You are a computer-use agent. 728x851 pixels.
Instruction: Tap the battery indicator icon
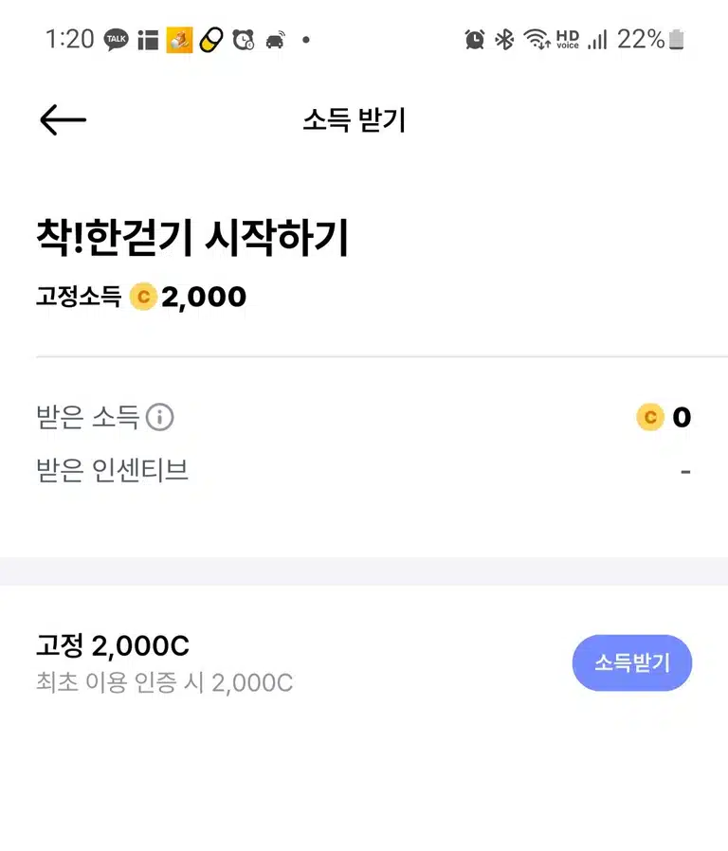click(x=677, y=40)
